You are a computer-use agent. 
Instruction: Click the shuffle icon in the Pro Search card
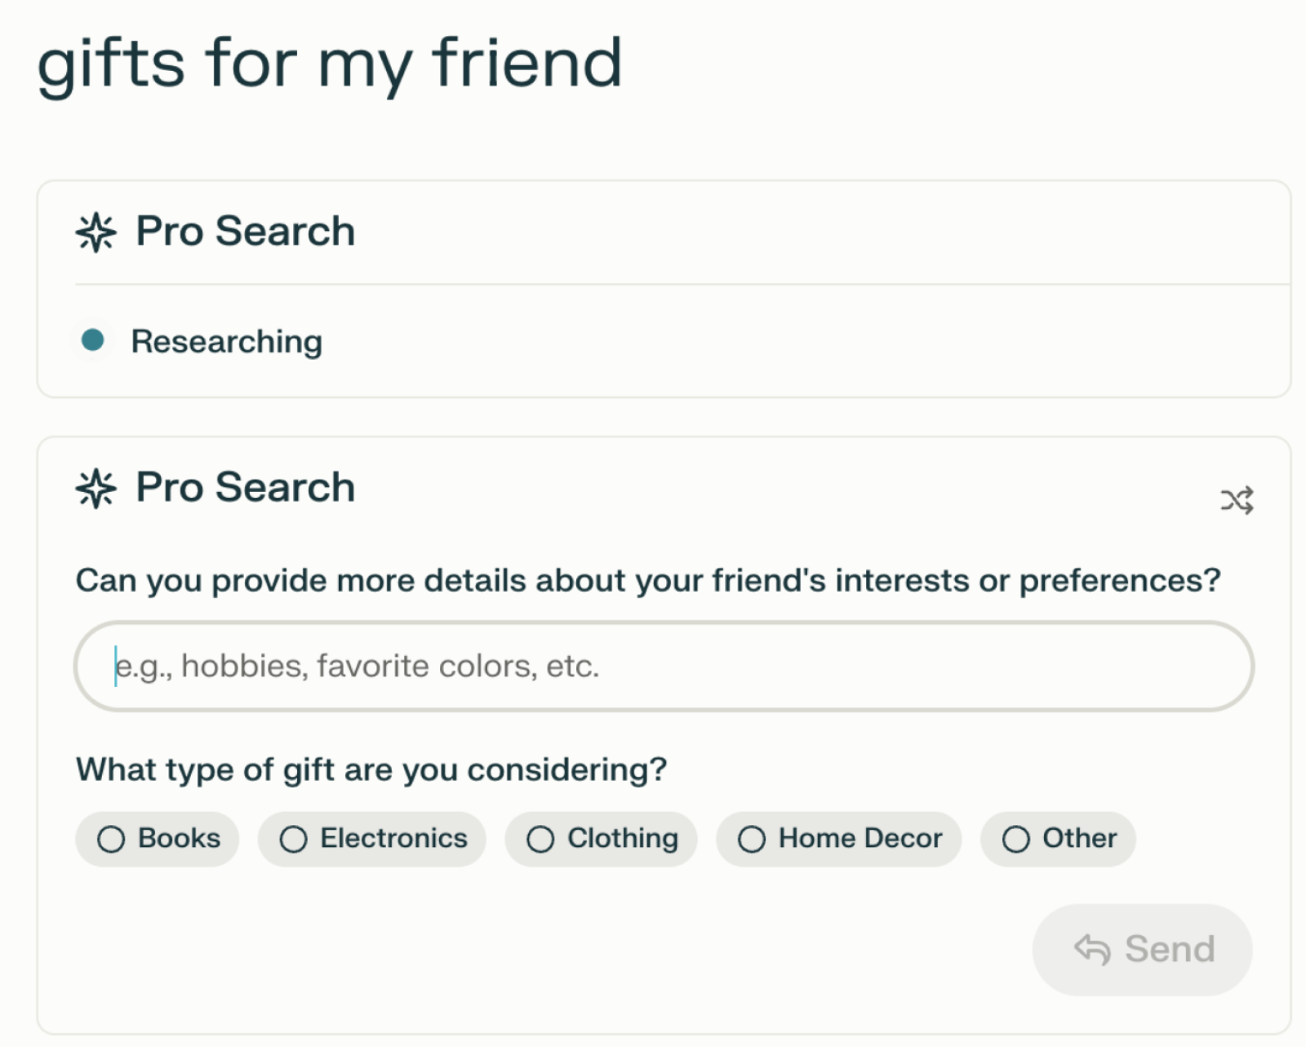point(1239,500)
